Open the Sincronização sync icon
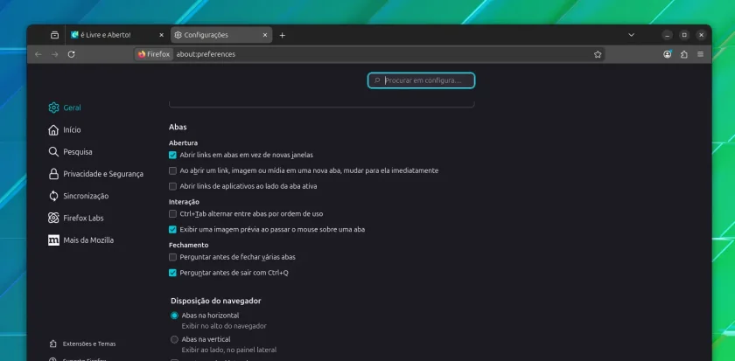 pos(53,196)
